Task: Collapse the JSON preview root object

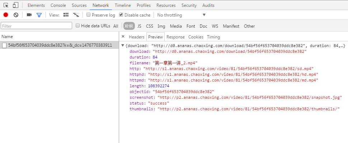Action: 123,46
